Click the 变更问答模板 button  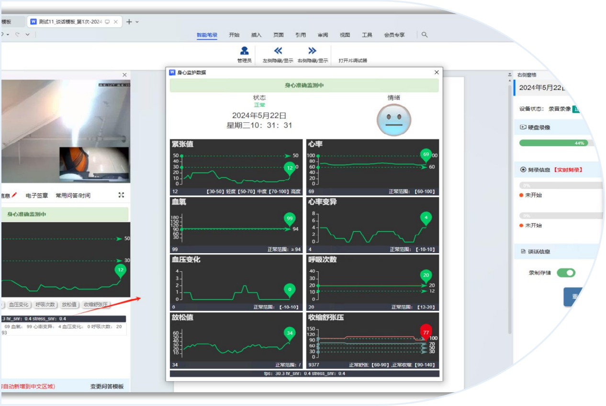[107, 386]
